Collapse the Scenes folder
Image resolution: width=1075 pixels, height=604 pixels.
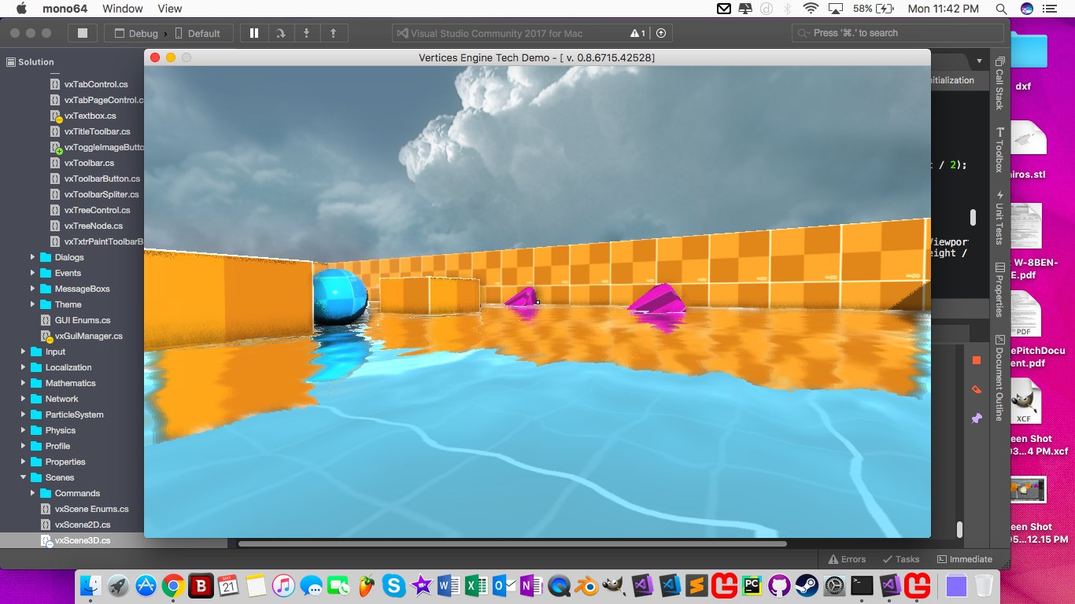[24, 477]
